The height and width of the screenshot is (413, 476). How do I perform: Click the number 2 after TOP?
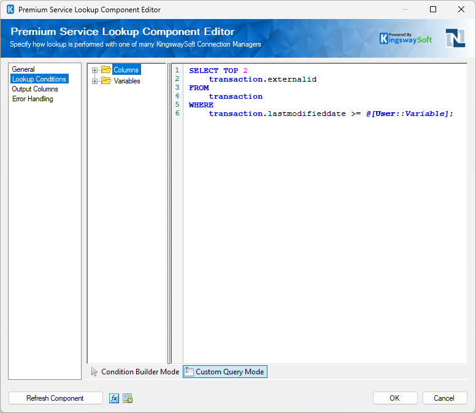click(245, 71)
